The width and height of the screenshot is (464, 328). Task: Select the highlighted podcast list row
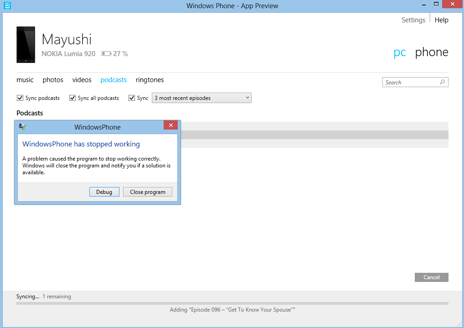pos(314,135)
